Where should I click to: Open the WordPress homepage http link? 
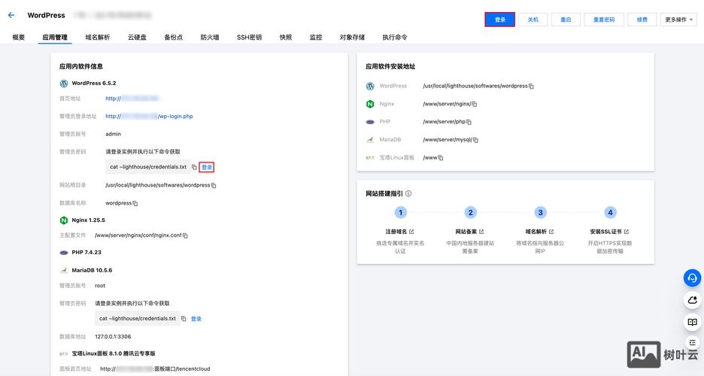(132, 99)
